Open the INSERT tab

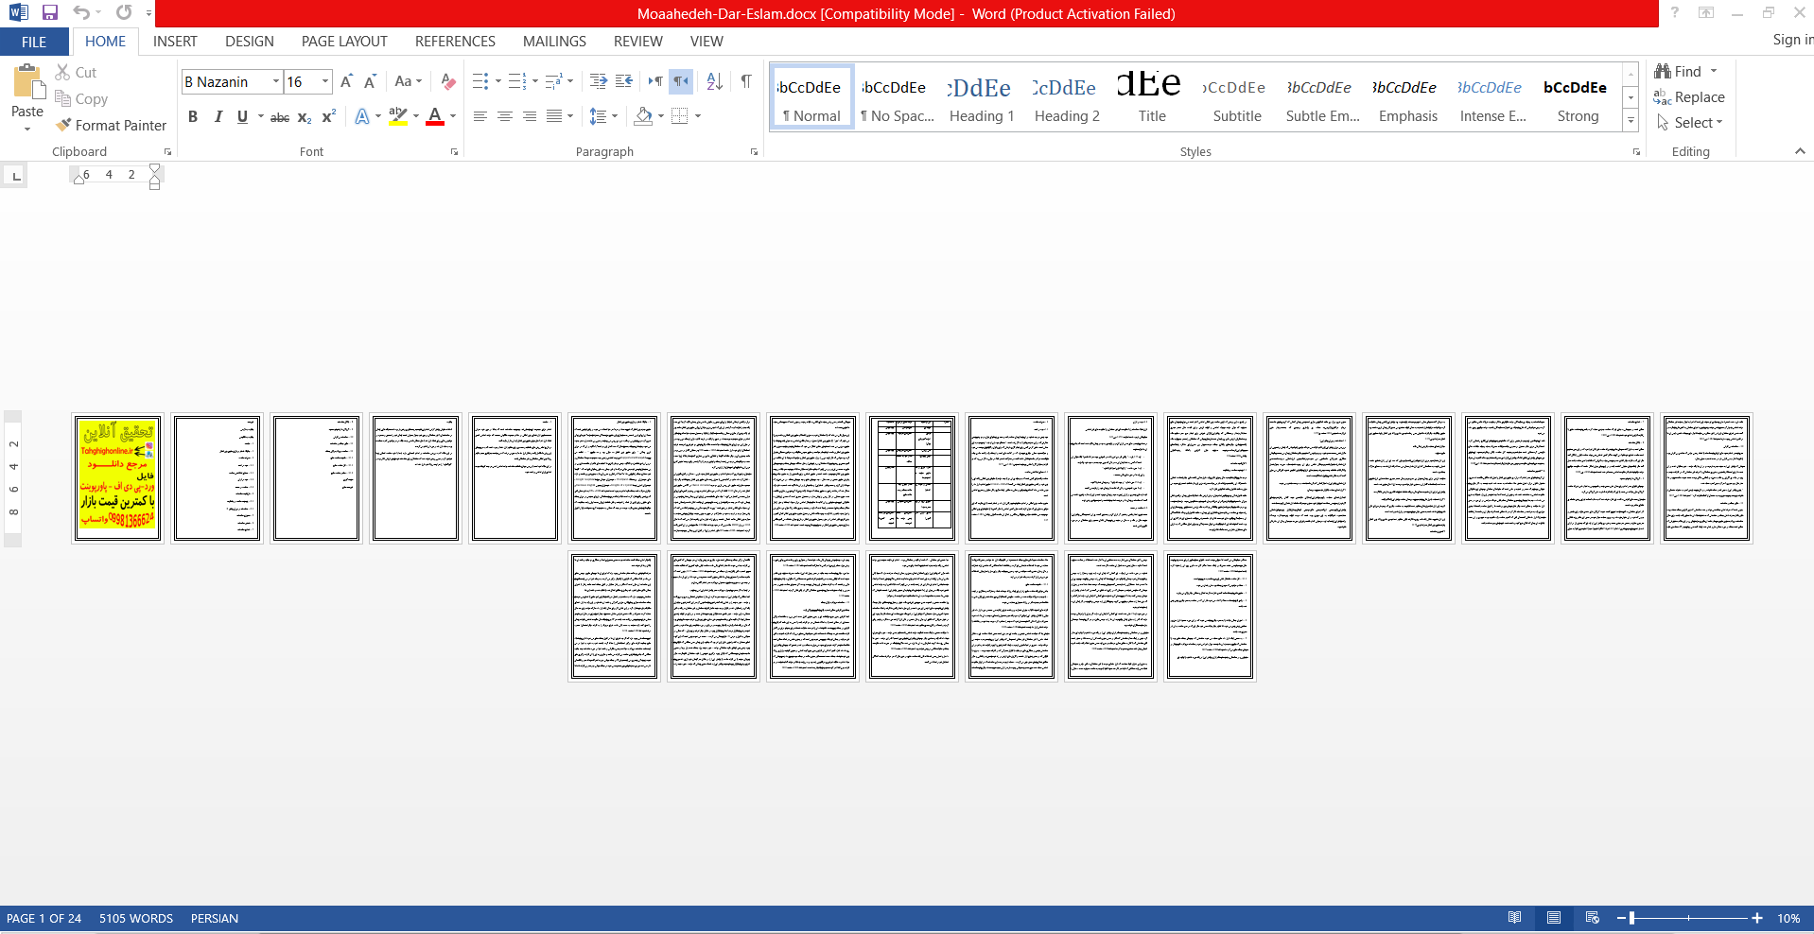[175, 42]
